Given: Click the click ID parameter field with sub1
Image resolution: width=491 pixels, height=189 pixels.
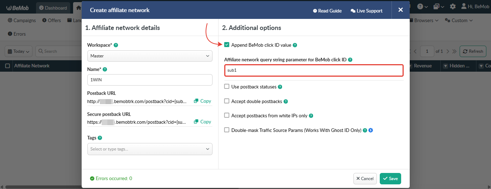Looking at the screenshot, I should (x=314, y=70).
